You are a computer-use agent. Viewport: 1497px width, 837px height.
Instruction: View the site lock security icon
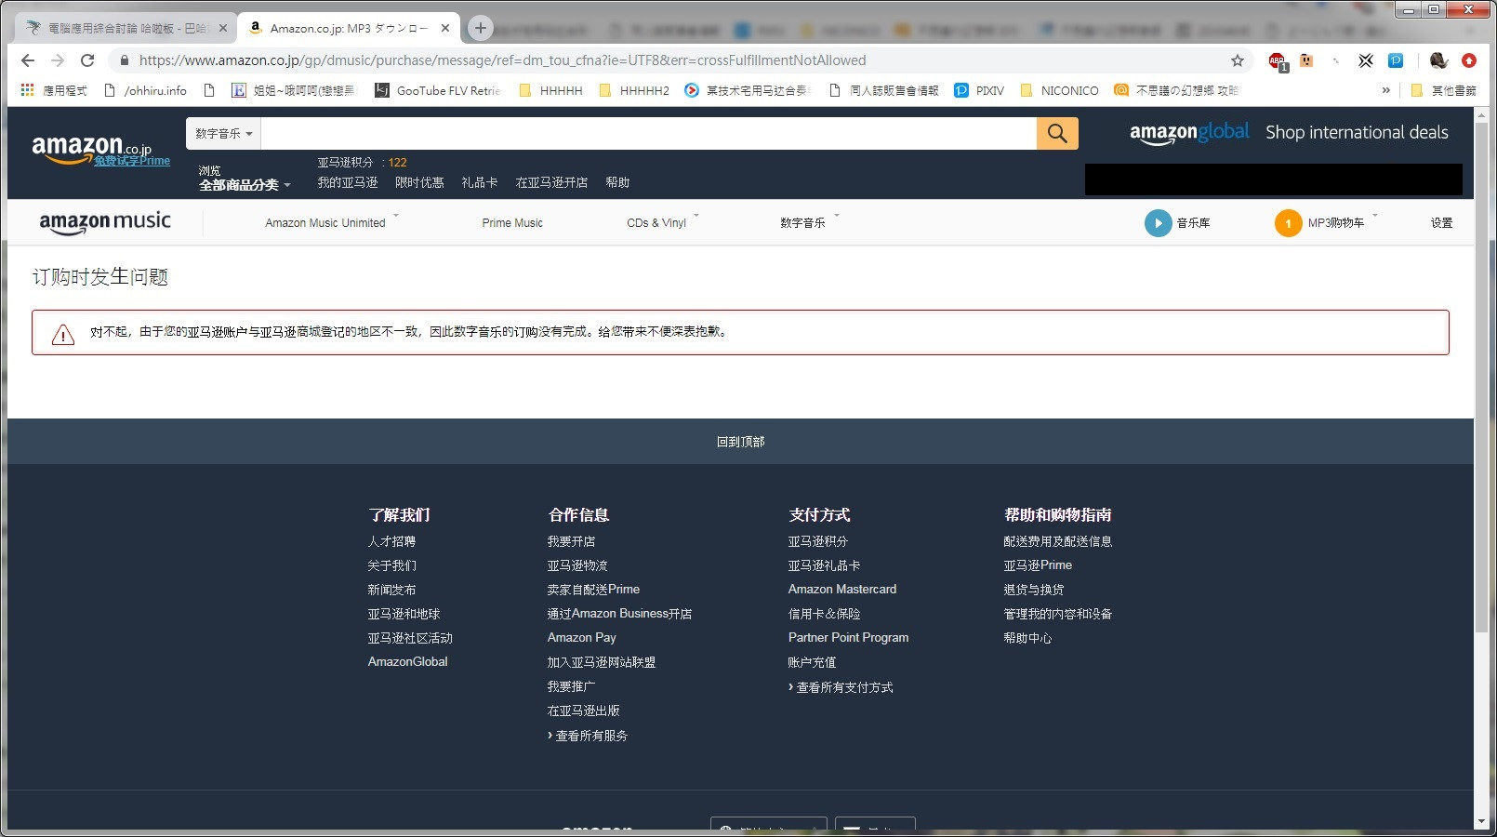125,60
